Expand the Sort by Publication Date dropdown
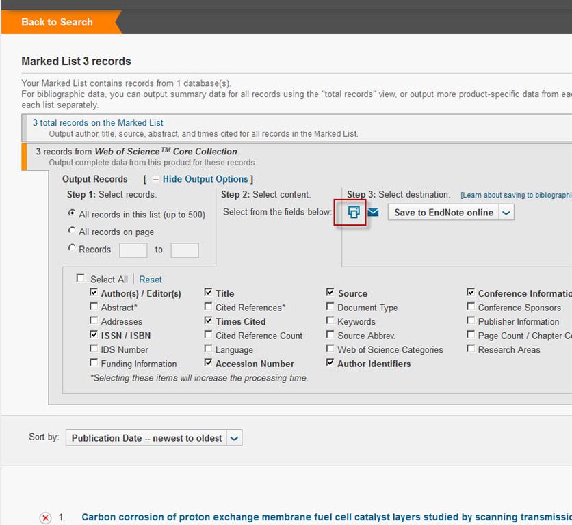572x525 pixels. 234,438
